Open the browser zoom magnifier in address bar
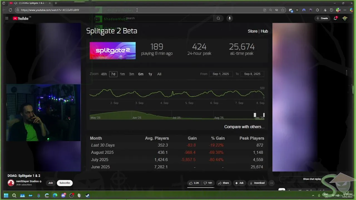 click(x=271, y=10)
